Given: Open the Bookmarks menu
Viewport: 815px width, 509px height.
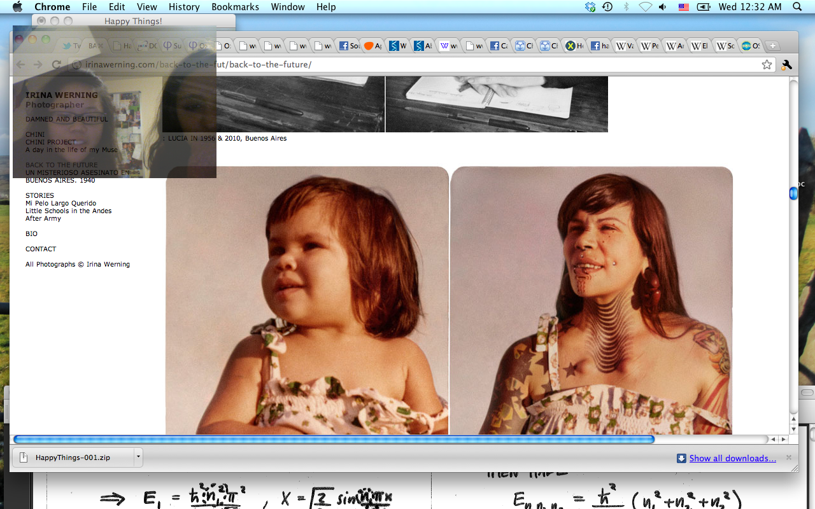Looking at the screenshot, I should (235, 7).
